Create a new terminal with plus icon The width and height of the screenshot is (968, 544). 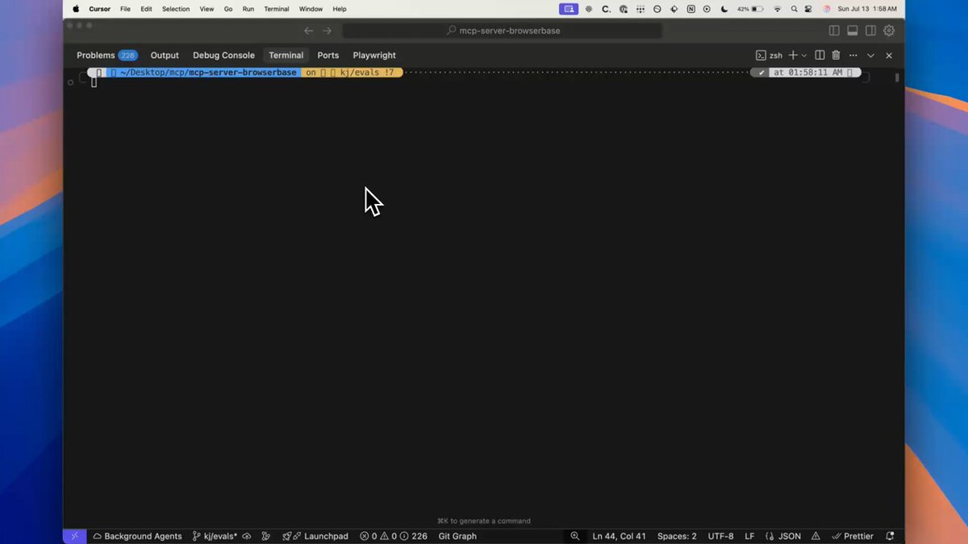tap(793, 56)
